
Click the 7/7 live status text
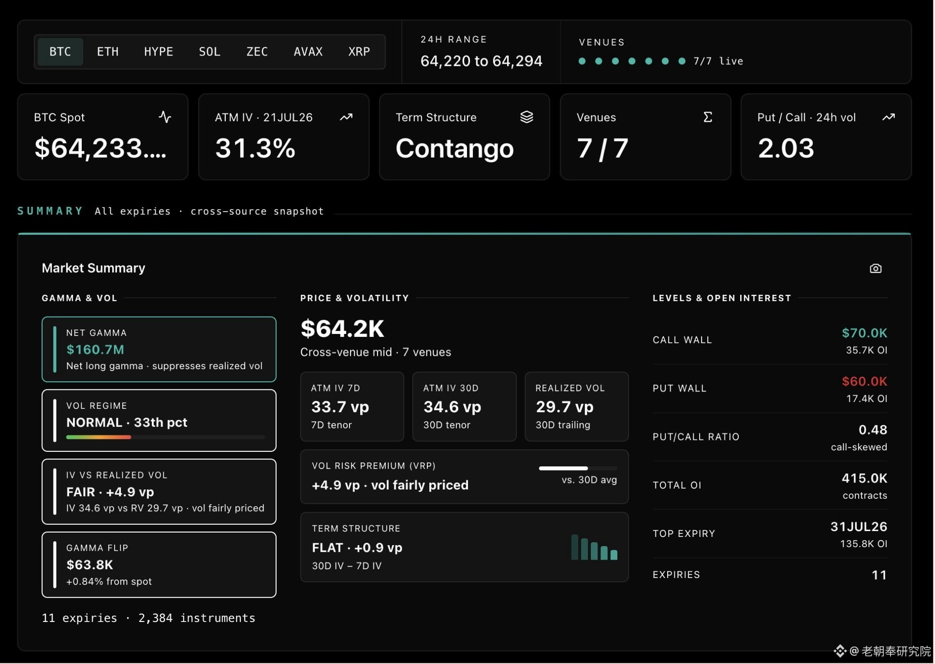click(718, 61)
